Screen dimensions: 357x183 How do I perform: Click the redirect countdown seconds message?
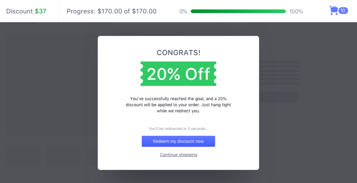(178, 129)
